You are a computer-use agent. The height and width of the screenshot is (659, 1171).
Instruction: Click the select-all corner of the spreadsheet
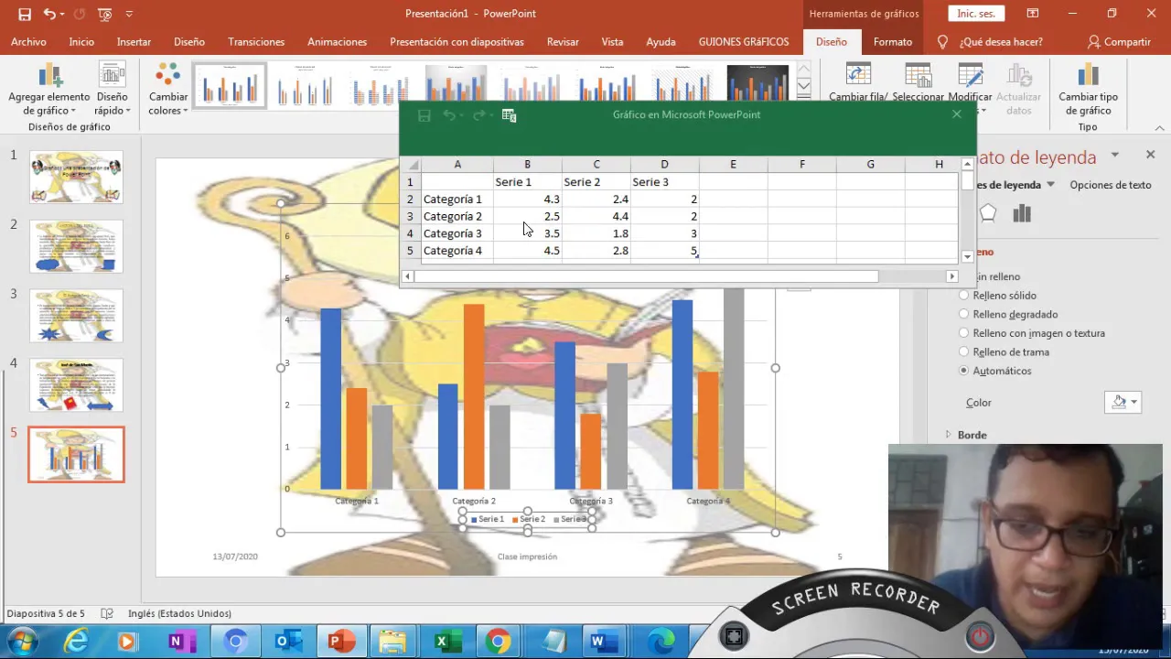pos(411,165)
